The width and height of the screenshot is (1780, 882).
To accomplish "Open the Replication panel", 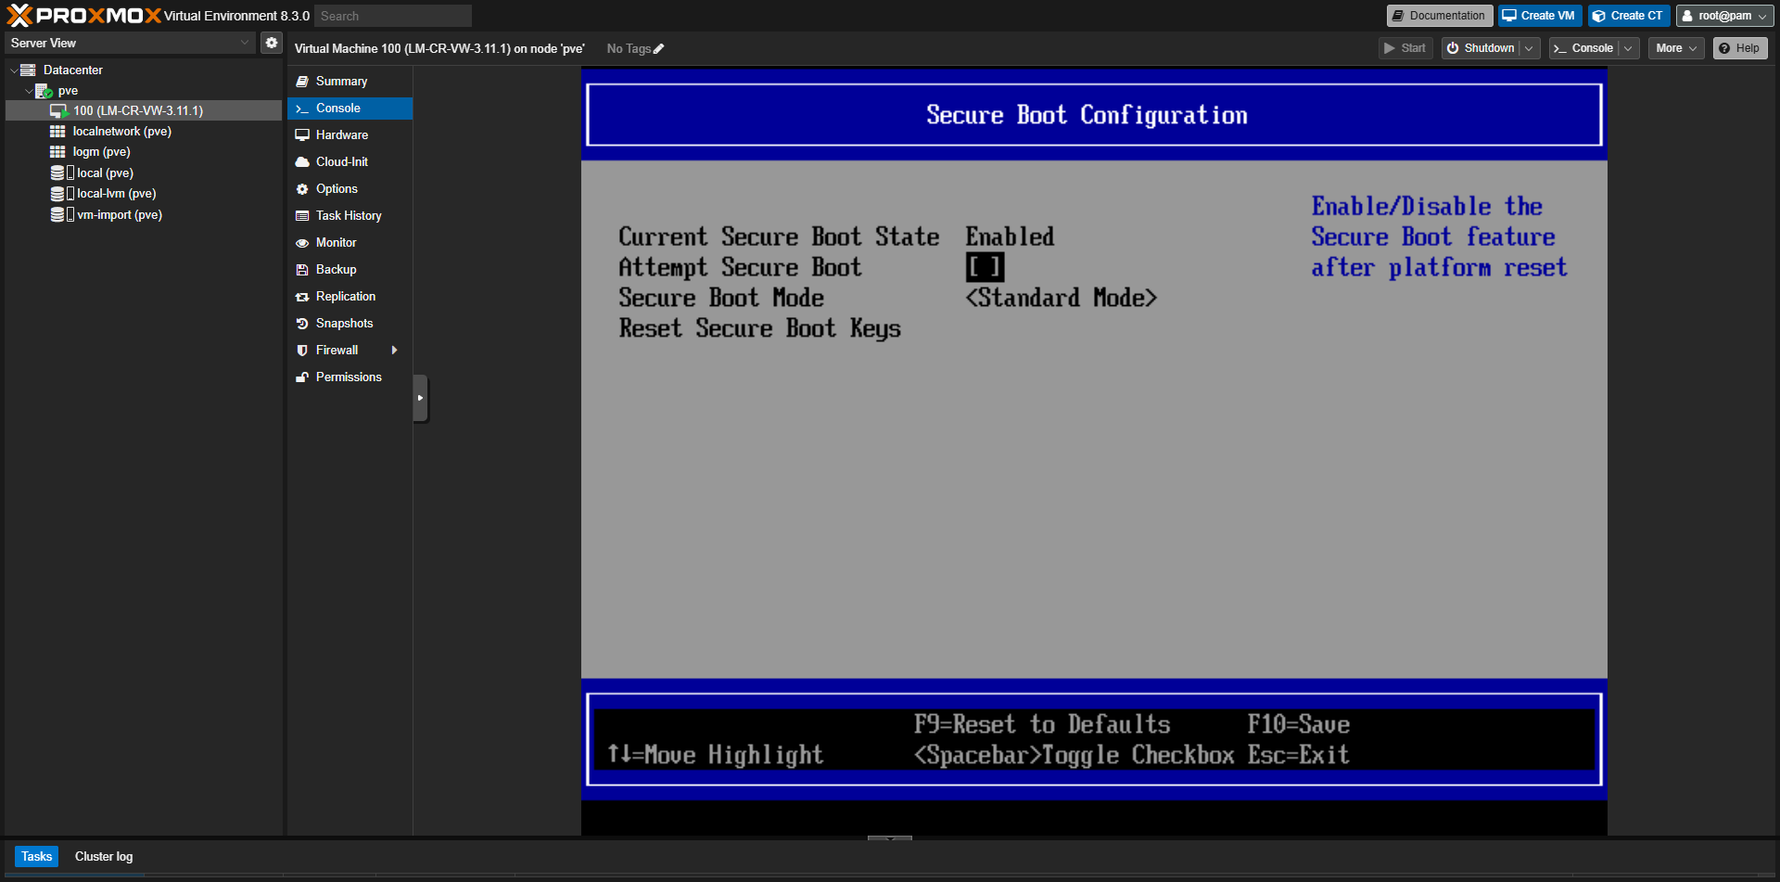I will click(346, 296).
